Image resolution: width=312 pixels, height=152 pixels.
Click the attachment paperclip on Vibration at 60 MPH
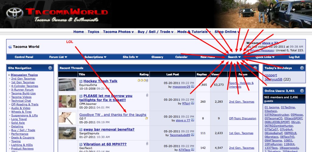[147, 144]
